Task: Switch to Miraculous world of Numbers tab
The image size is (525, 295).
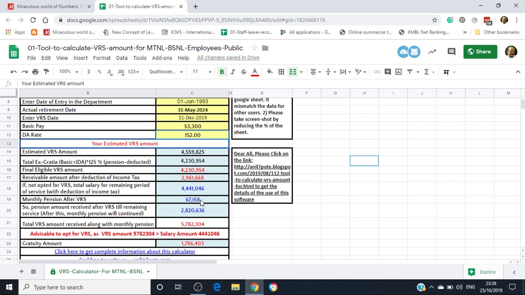Action: click(x=49, y=7)
